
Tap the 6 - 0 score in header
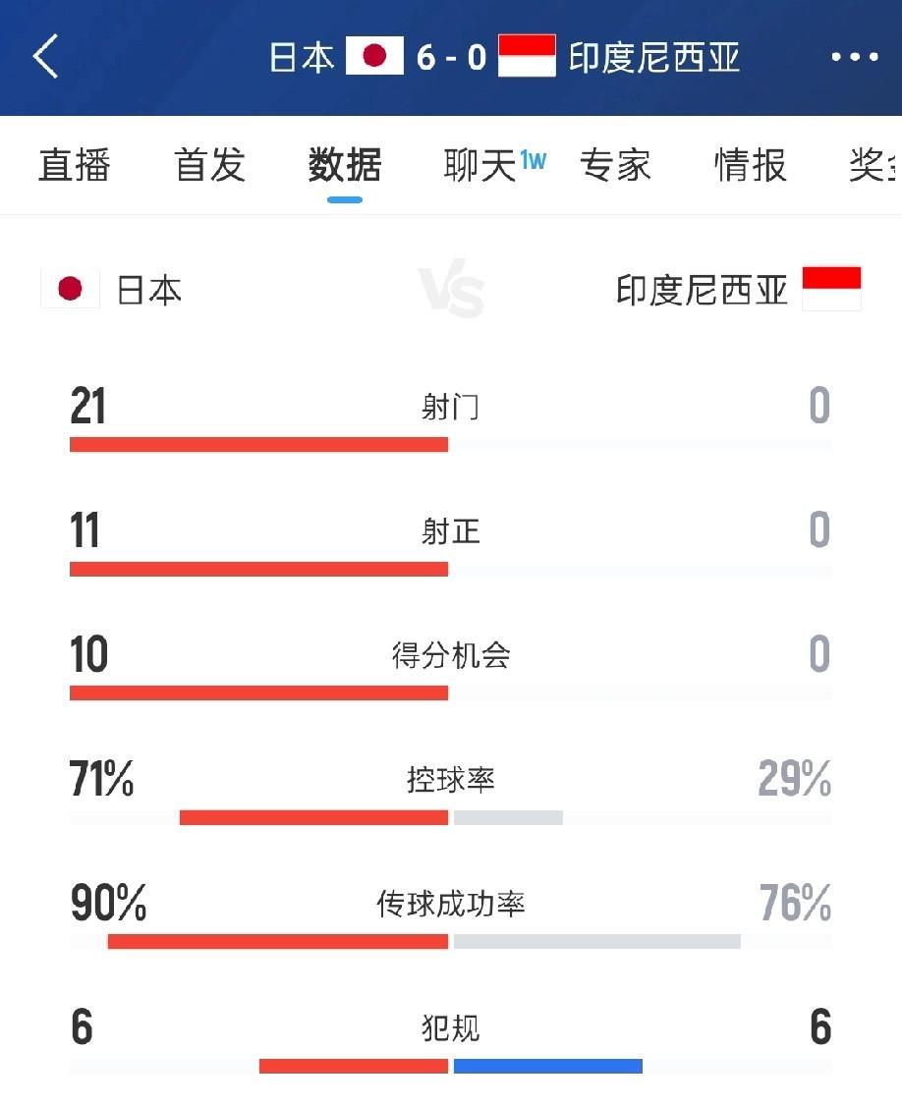coord(451,57)
